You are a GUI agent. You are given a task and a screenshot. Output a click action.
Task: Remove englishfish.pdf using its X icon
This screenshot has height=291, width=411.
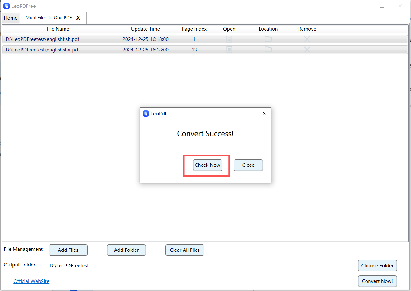307,39
